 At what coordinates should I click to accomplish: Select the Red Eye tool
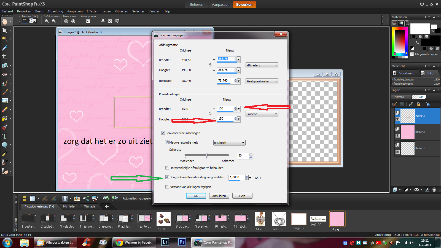pos(5,74)
